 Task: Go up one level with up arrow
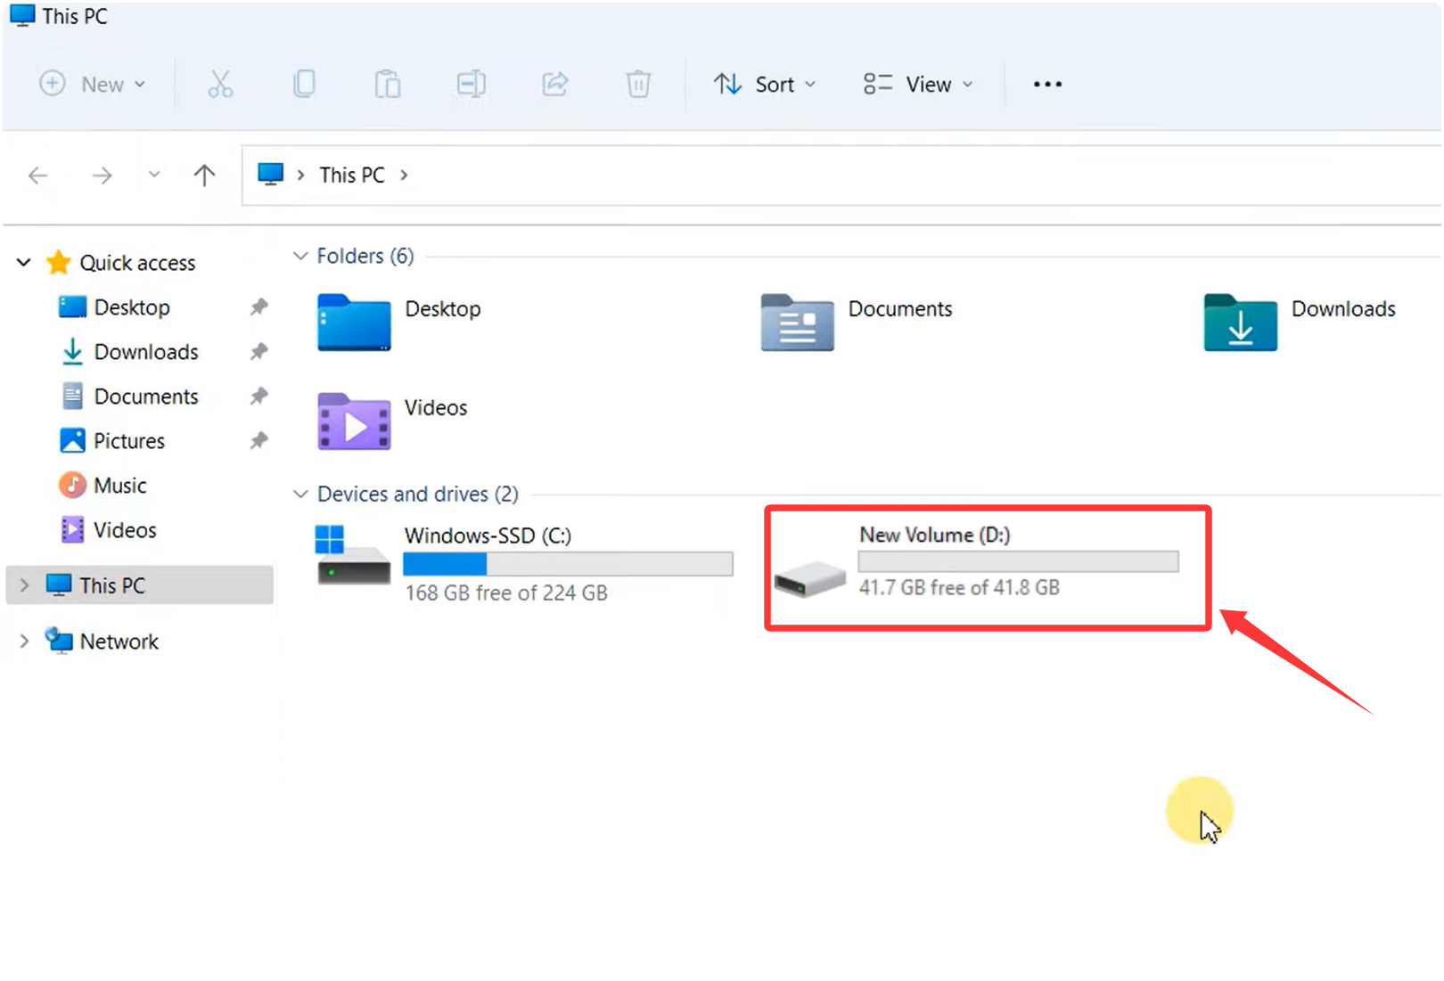tap(204, 176)
